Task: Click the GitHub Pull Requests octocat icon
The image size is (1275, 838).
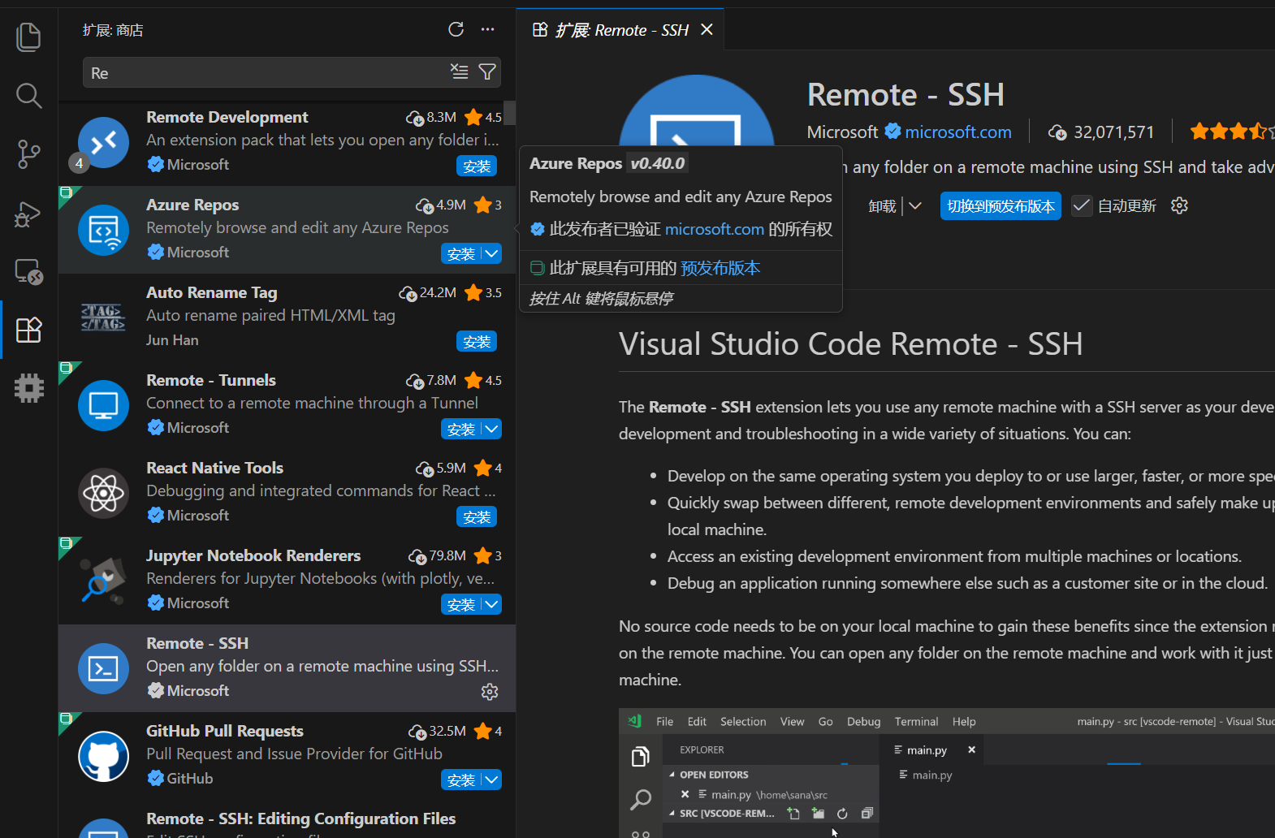Action: 103,757
